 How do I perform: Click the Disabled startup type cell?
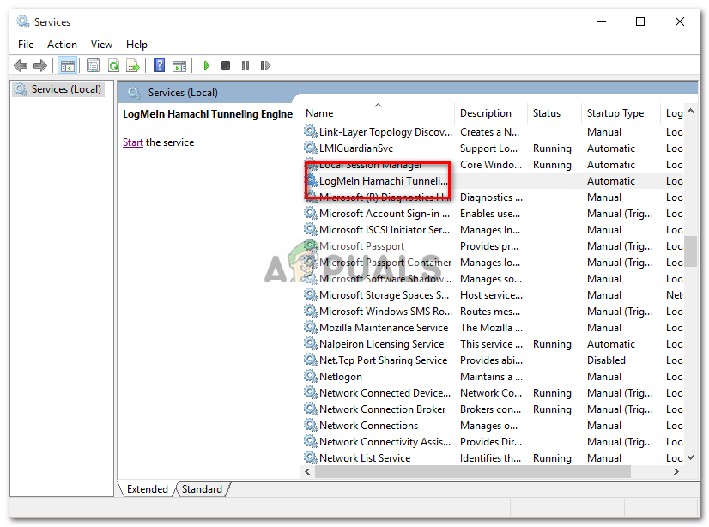(606, 360)
